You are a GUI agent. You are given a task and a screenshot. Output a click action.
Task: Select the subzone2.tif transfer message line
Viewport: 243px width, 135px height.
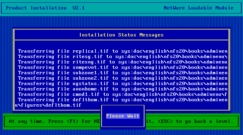[x=123, y=78]
